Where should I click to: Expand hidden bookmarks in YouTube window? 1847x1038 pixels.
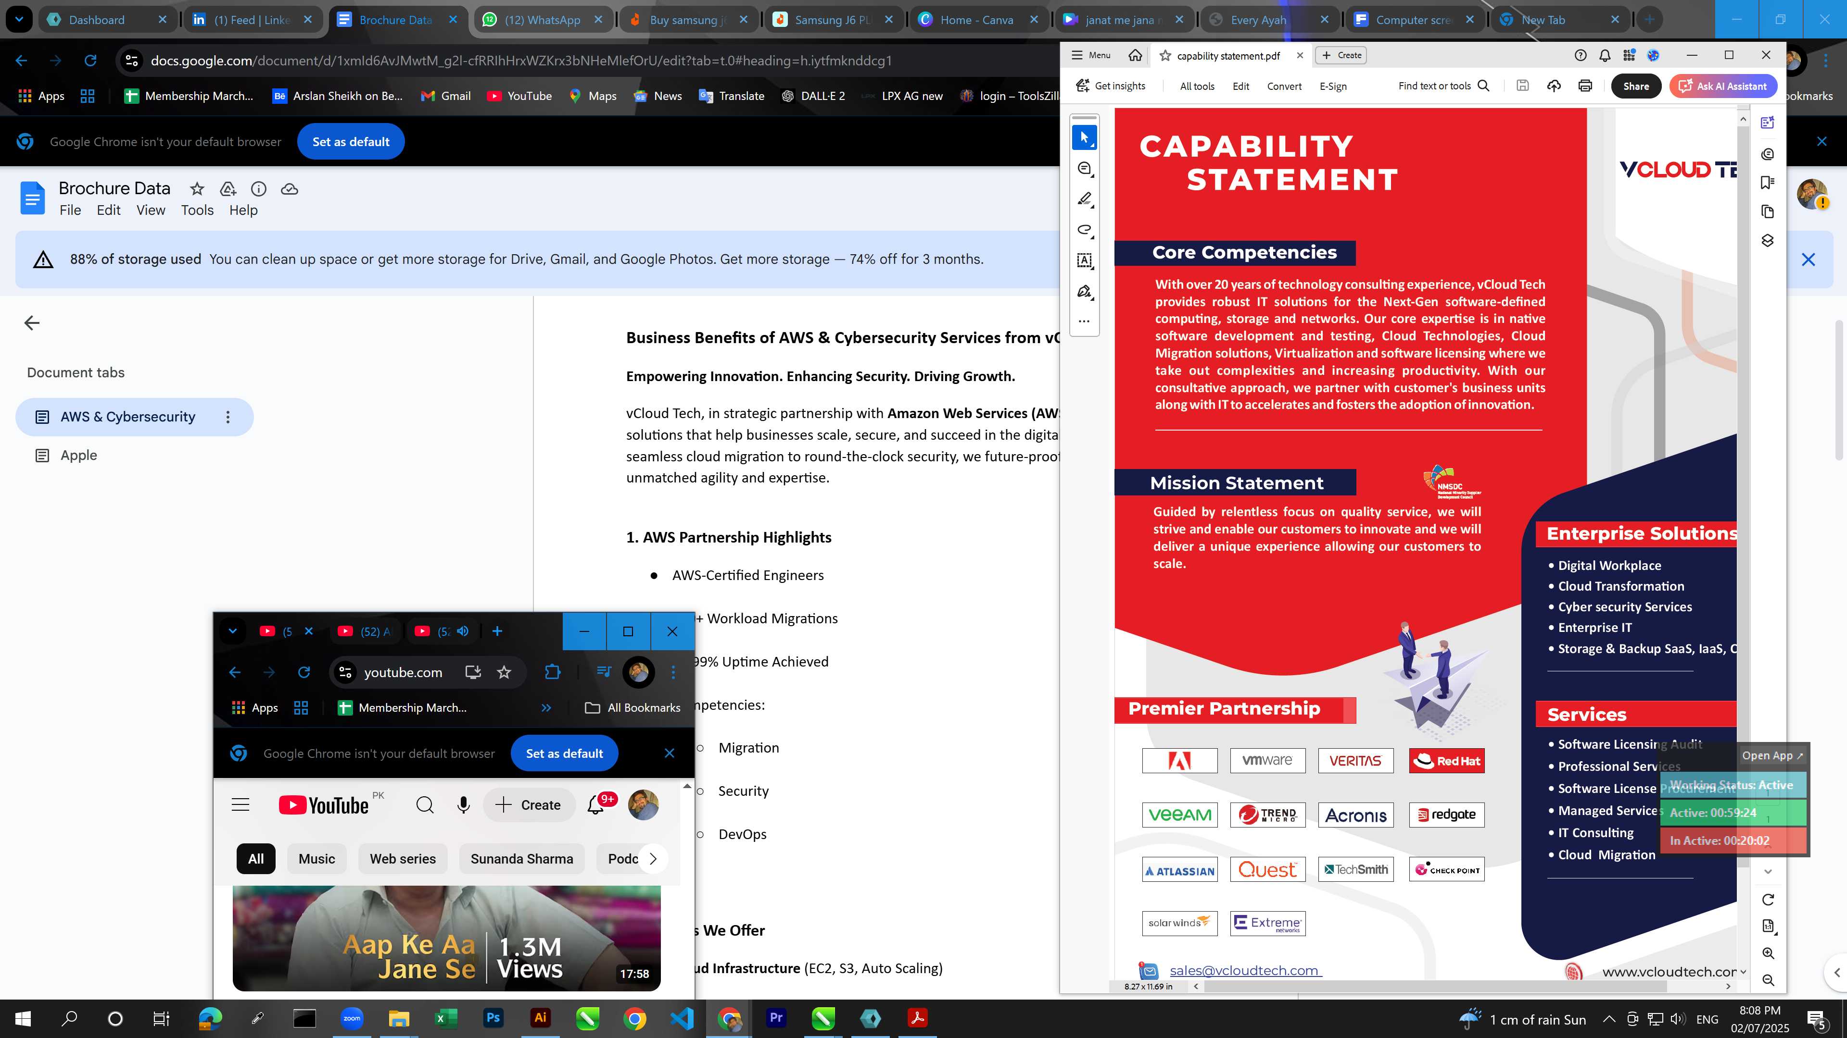546,708
